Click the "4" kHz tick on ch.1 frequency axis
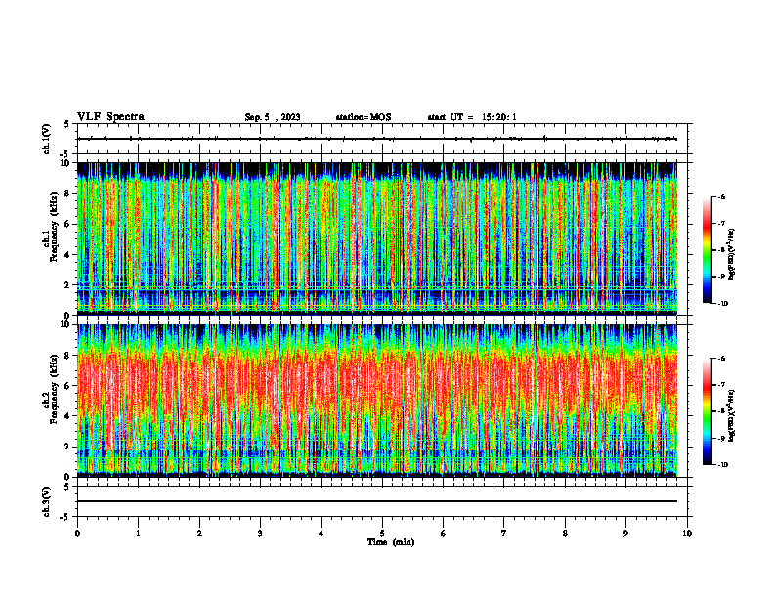Viewport: 774px width, 598px height. coord(68,255)
